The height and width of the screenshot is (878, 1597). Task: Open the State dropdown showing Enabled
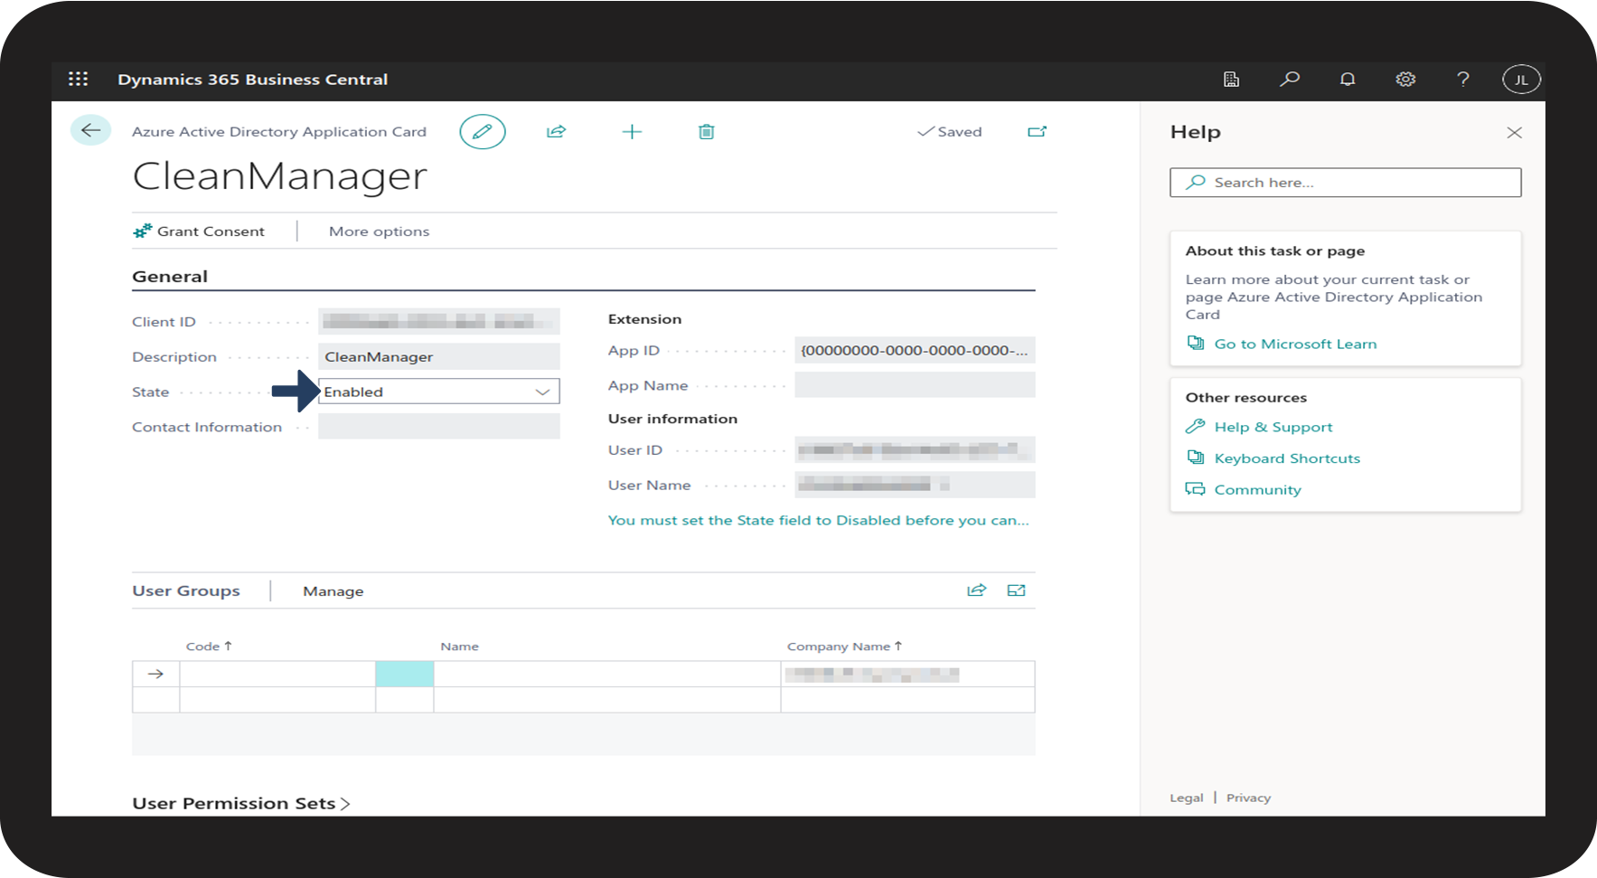point(439,392)
